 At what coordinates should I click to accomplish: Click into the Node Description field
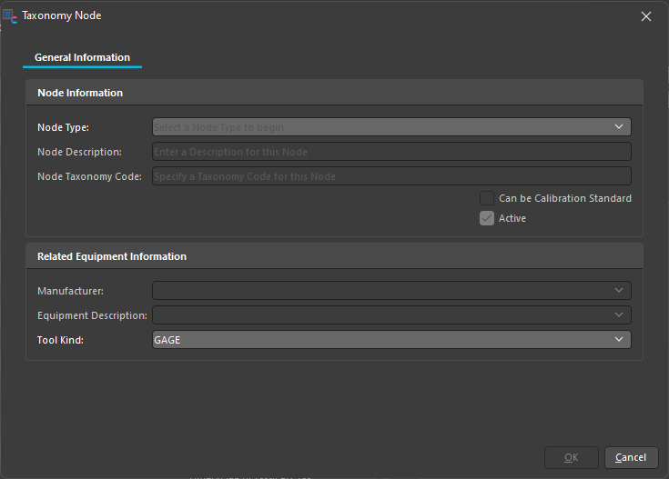391,152
